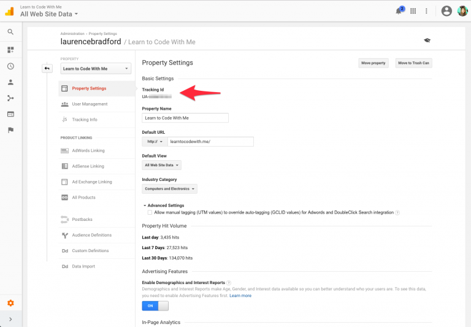The image size is (471, 327).
Task: Click the Google Analytics logo
Action: coord(10,11)
